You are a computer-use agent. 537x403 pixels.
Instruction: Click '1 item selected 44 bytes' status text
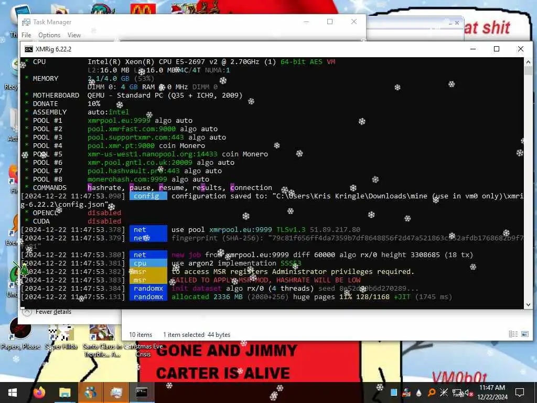click(197, 334)
